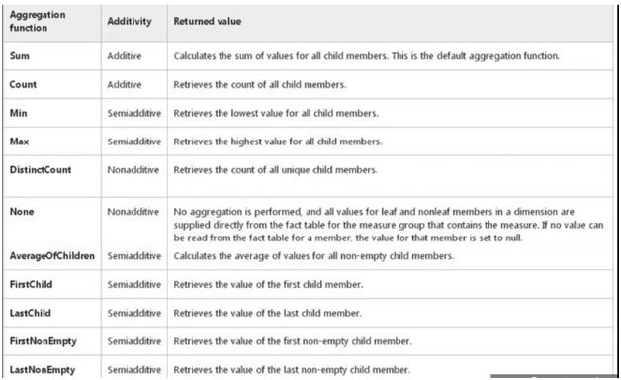Select the Semiadditive cell in LastChild row
Viewport: 621px width, 380px height.
(134, 313)
